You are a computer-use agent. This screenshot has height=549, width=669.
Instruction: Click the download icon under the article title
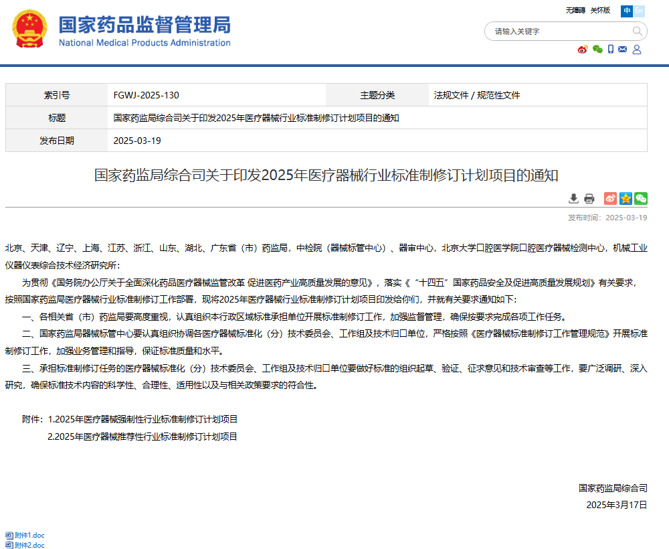coord(573,198)
